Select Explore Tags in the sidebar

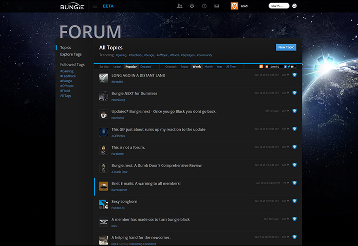pos(71,54)
